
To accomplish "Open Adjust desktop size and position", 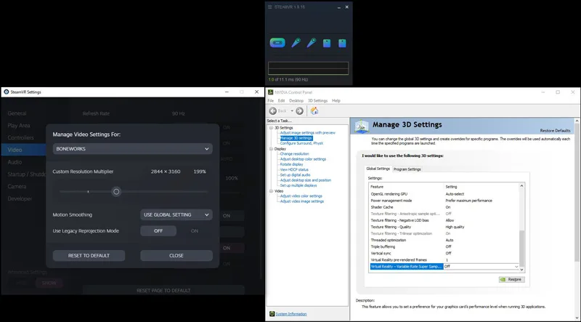I will [x=306, y=180].
